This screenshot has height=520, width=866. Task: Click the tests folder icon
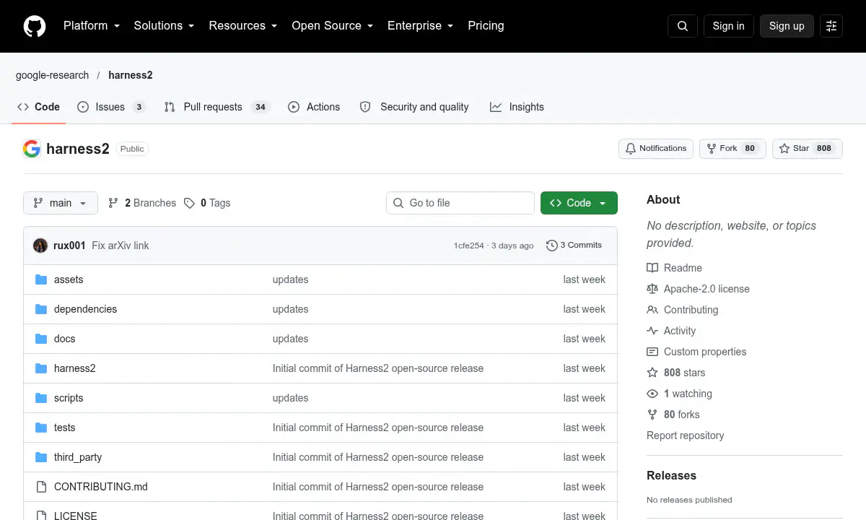pos(41,428)
